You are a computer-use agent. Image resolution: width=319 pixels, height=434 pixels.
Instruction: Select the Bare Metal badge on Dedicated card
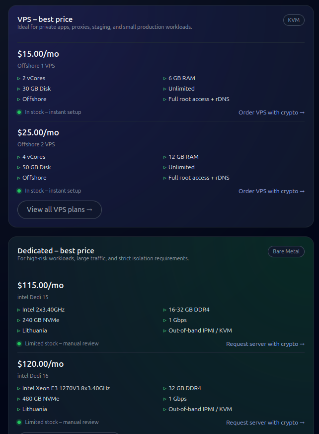pos(286,251)
